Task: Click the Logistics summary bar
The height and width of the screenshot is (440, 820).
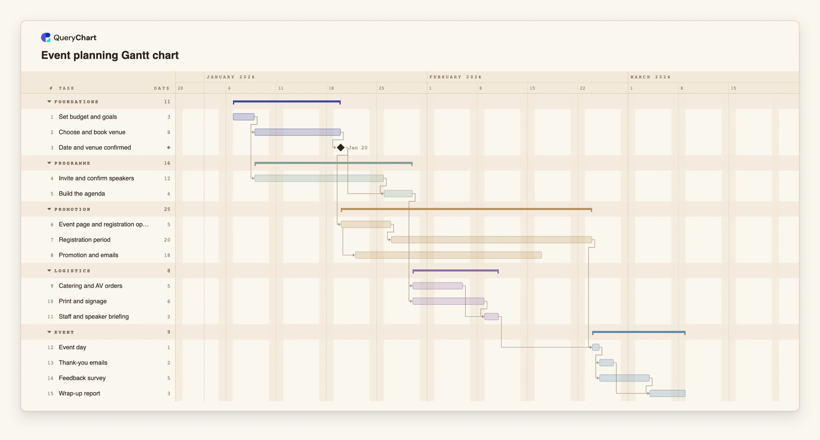Action: click(455, 271)
